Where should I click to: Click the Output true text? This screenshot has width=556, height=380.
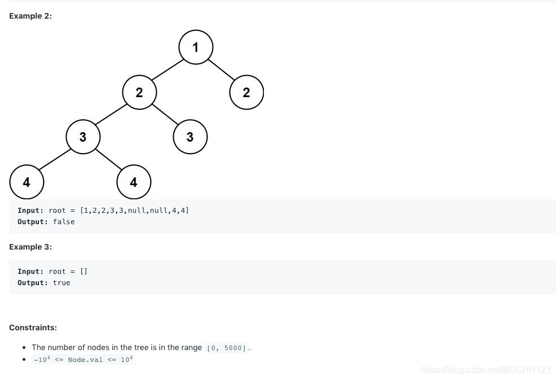[x=44, y=283]
